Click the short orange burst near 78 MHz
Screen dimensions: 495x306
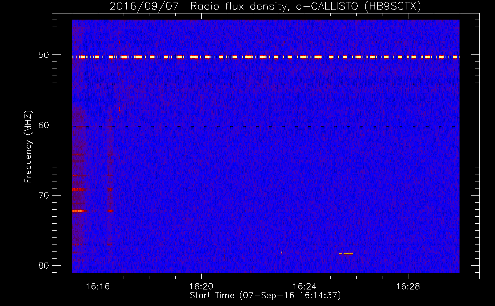(x=346, y=253)
